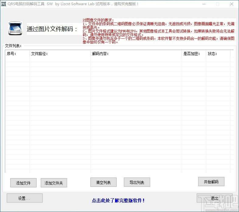This screenshot has height=212, width=239.
Task: Add a folder with 添加文件夹
Action: coord(54,183)
